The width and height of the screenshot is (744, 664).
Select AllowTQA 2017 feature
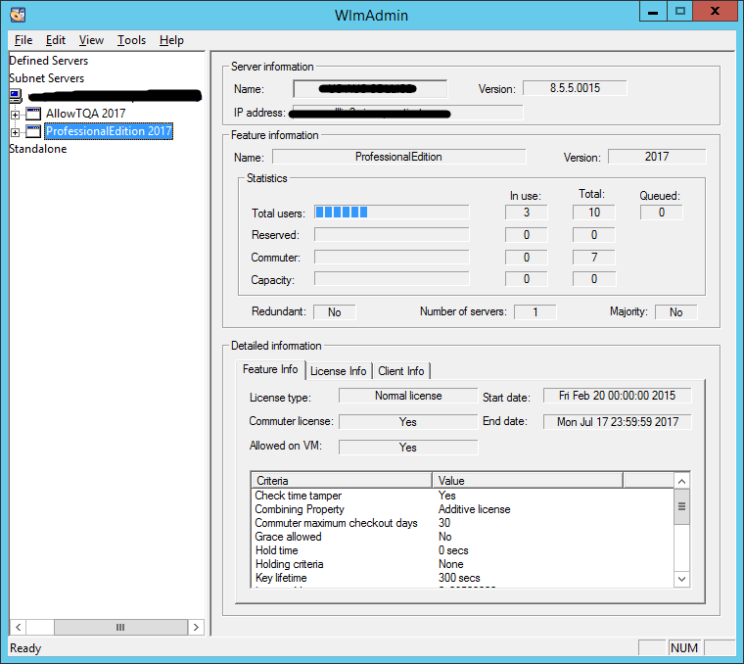tap(86, 114)
